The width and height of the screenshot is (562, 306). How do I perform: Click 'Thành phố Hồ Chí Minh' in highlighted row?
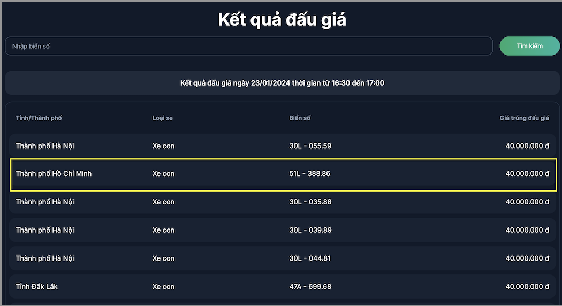point(54,174)
